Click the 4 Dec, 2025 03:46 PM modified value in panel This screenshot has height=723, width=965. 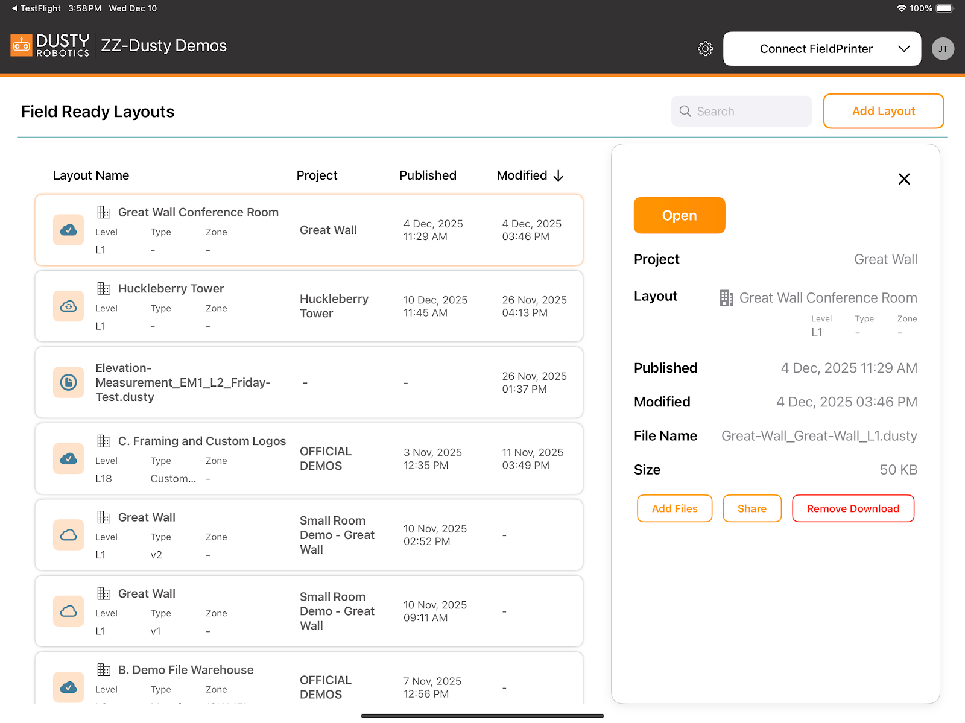pos(846,402)
